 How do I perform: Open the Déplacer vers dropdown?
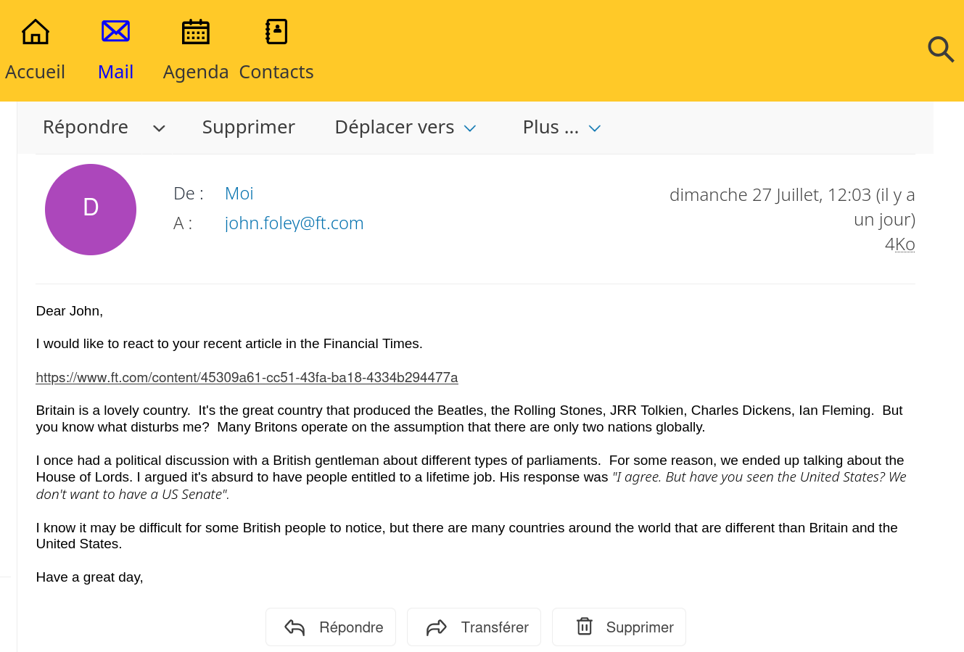click(405, 127)
